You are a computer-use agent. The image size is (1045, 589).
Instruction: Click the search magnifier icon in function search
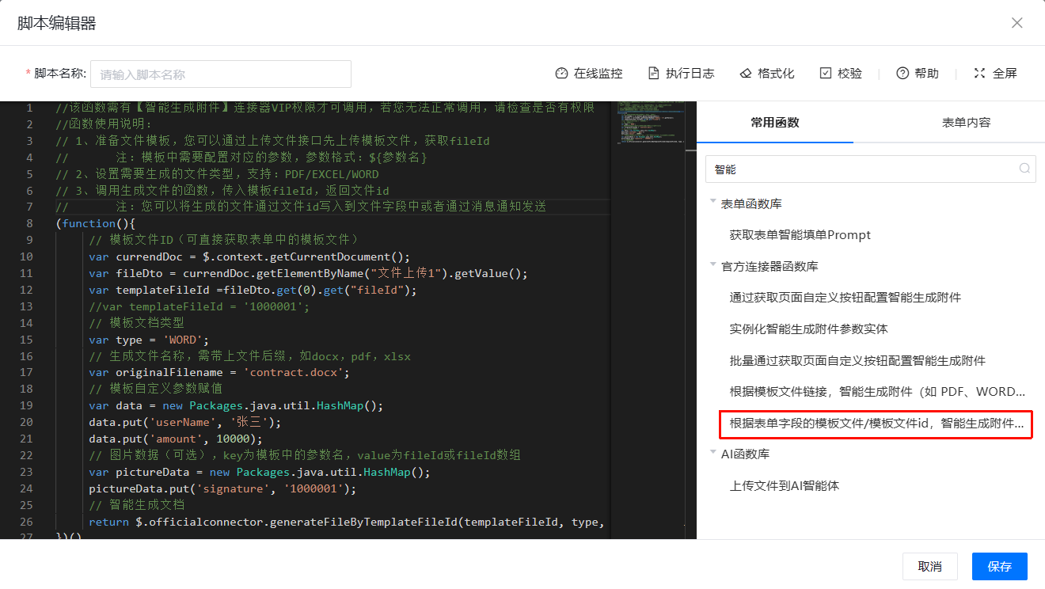(x=1024, y=169)
